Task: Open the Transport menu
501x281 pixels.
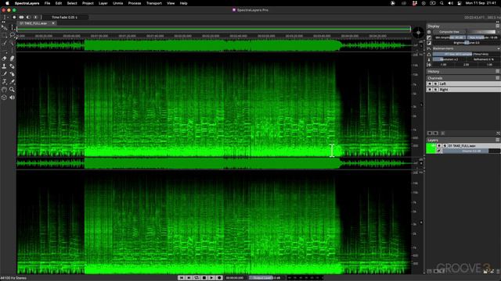Action: point(154,3)
